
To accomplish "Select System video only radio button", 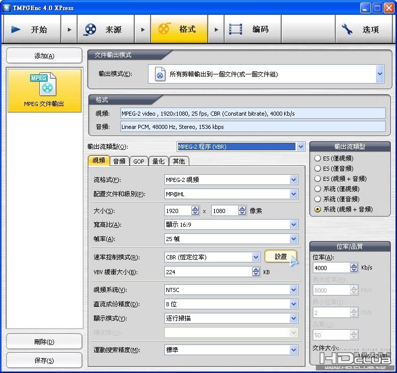I will 317,189.
